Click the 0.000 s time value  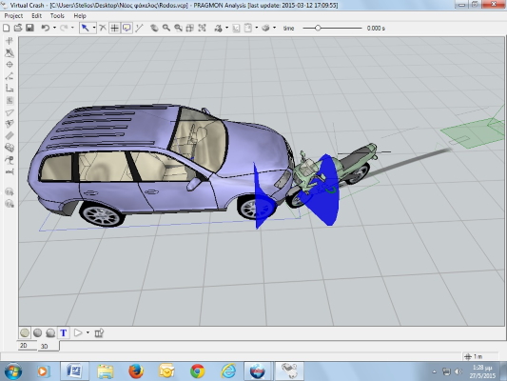click(376, 29)
